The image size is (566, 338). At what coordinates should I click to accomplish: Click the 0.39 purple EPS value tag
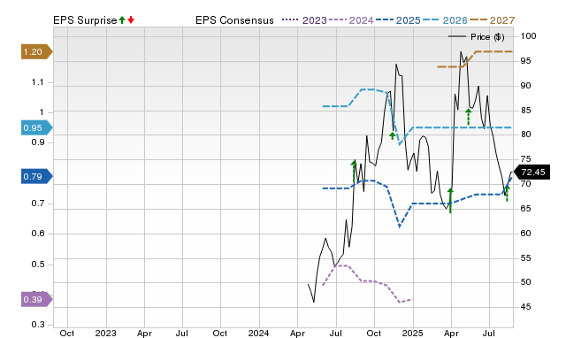coord(37,299)
